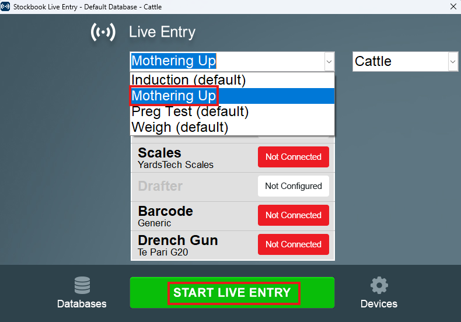Click the Stockbook title bar app icon
This screenshot has height=322, width=461.
6,6
